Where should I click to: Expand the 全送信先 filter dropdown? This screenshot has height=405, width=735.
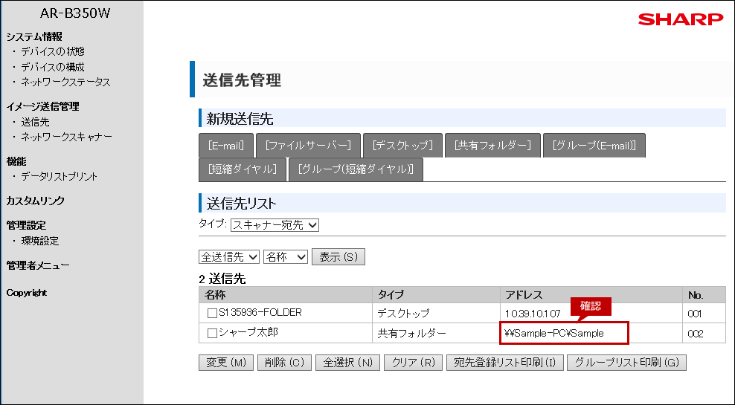tap(229, 257)
